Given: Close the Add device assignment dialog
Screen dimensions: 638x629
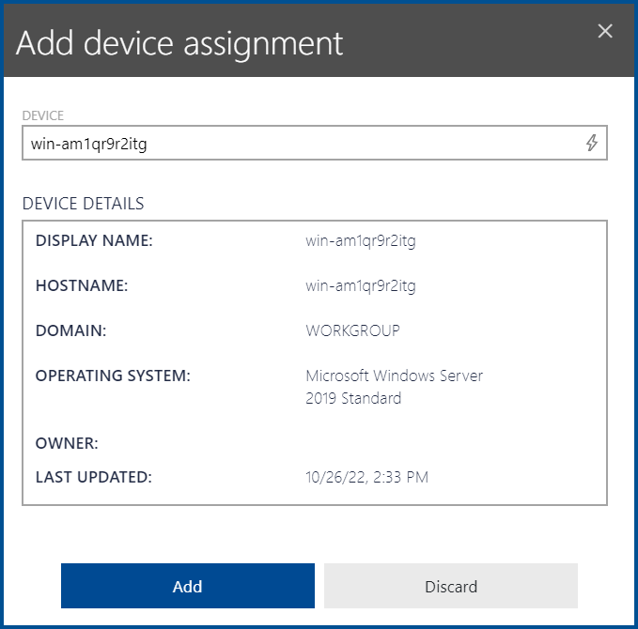Looking at the screenshot, I should (605, 31).
